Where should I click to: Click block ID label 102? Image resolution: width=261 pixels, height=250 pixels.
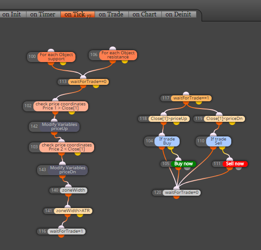coord(28,106)
